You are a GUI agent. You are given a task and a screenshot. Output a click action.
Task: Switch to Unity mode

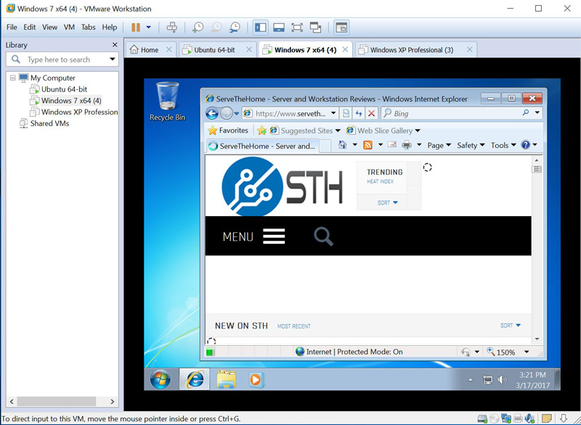coord(315,28)
